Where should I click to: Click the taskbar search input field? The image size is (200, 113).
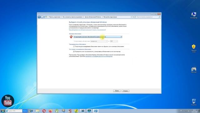coord(14,111)
